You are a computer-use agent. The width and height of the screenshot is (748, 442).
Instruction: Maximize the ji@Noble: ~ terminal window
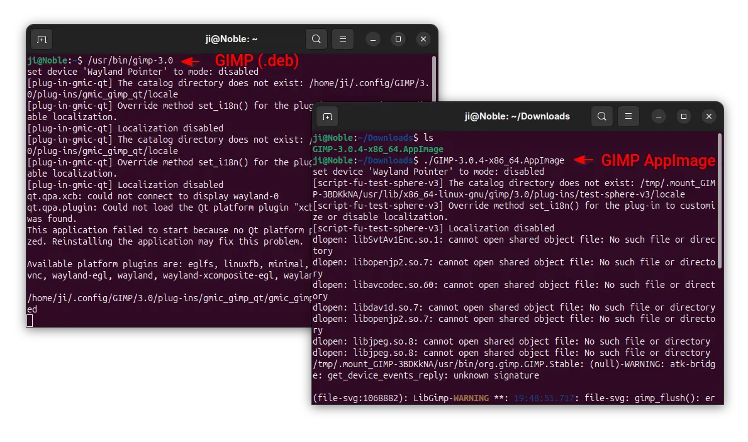398,39
